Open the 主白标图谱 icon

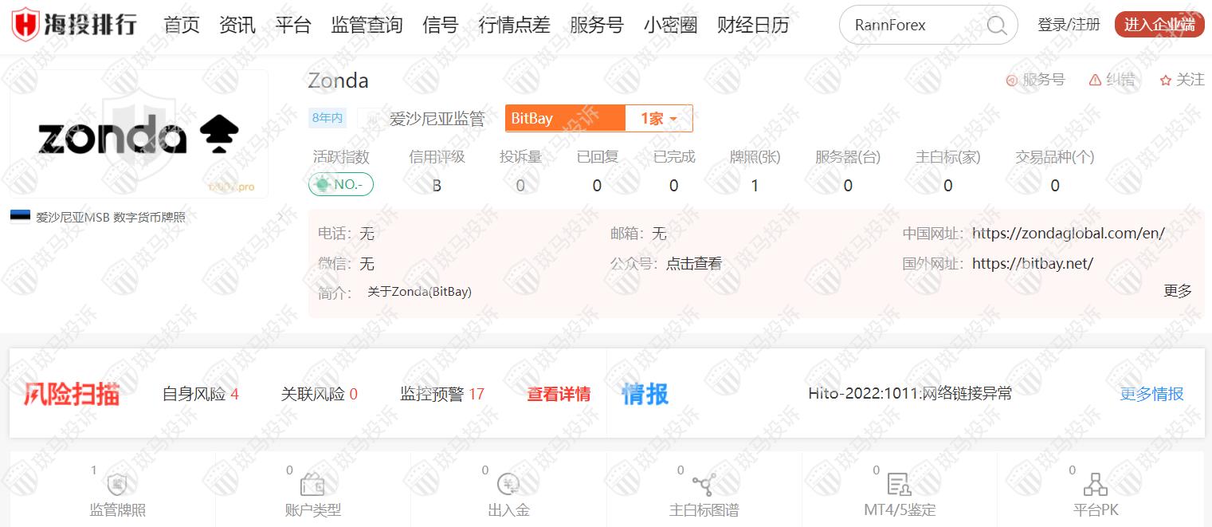704,485
